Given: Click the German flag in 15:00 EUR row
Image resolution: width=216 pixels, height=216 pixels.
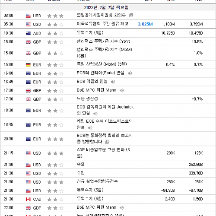Looking at the screenshot, I should point(28,65).
